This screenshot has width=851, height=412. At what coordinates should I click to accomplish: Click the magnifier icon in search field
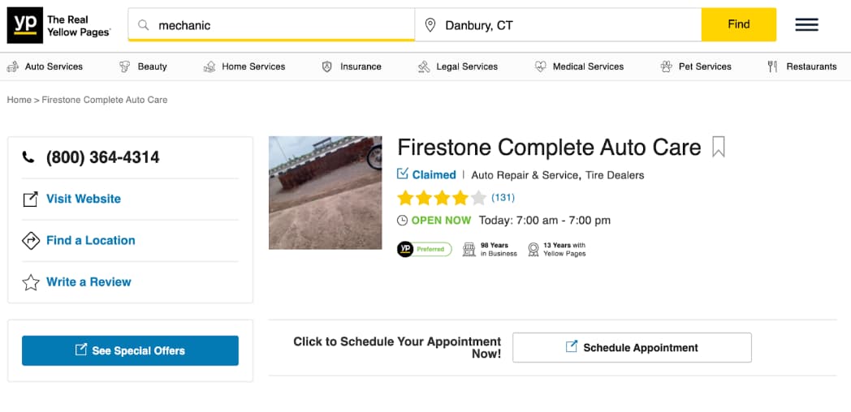[143, 25]
